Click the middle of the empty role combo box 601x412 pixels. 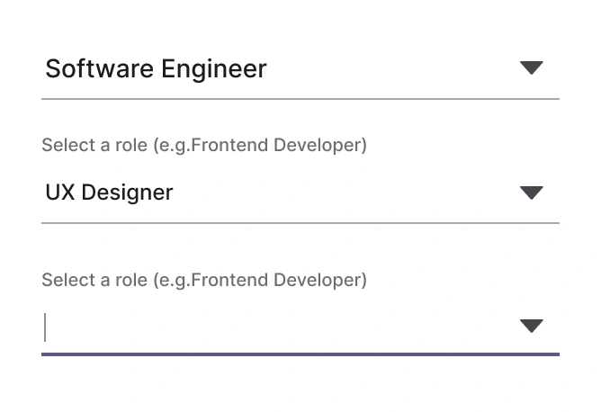pos(300,327)
